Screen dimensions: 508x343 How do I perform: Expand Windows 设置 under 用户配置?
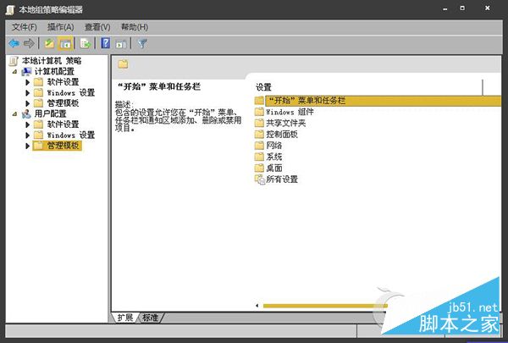click(x=28, y=136)
